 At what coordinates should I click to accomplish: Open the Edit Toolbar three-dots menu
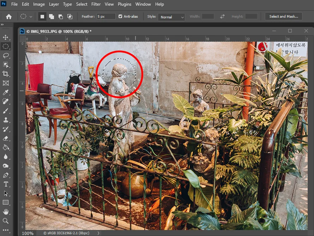(x=6, y=230)
